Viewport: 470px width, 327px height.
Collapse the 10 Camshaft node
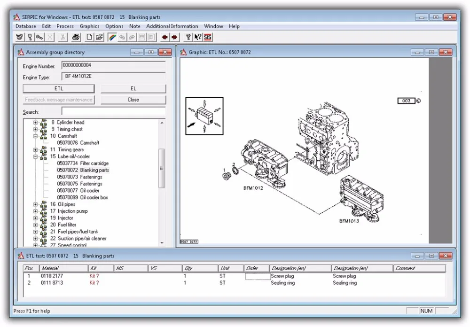pyautogui.click(x=35, y=136)
